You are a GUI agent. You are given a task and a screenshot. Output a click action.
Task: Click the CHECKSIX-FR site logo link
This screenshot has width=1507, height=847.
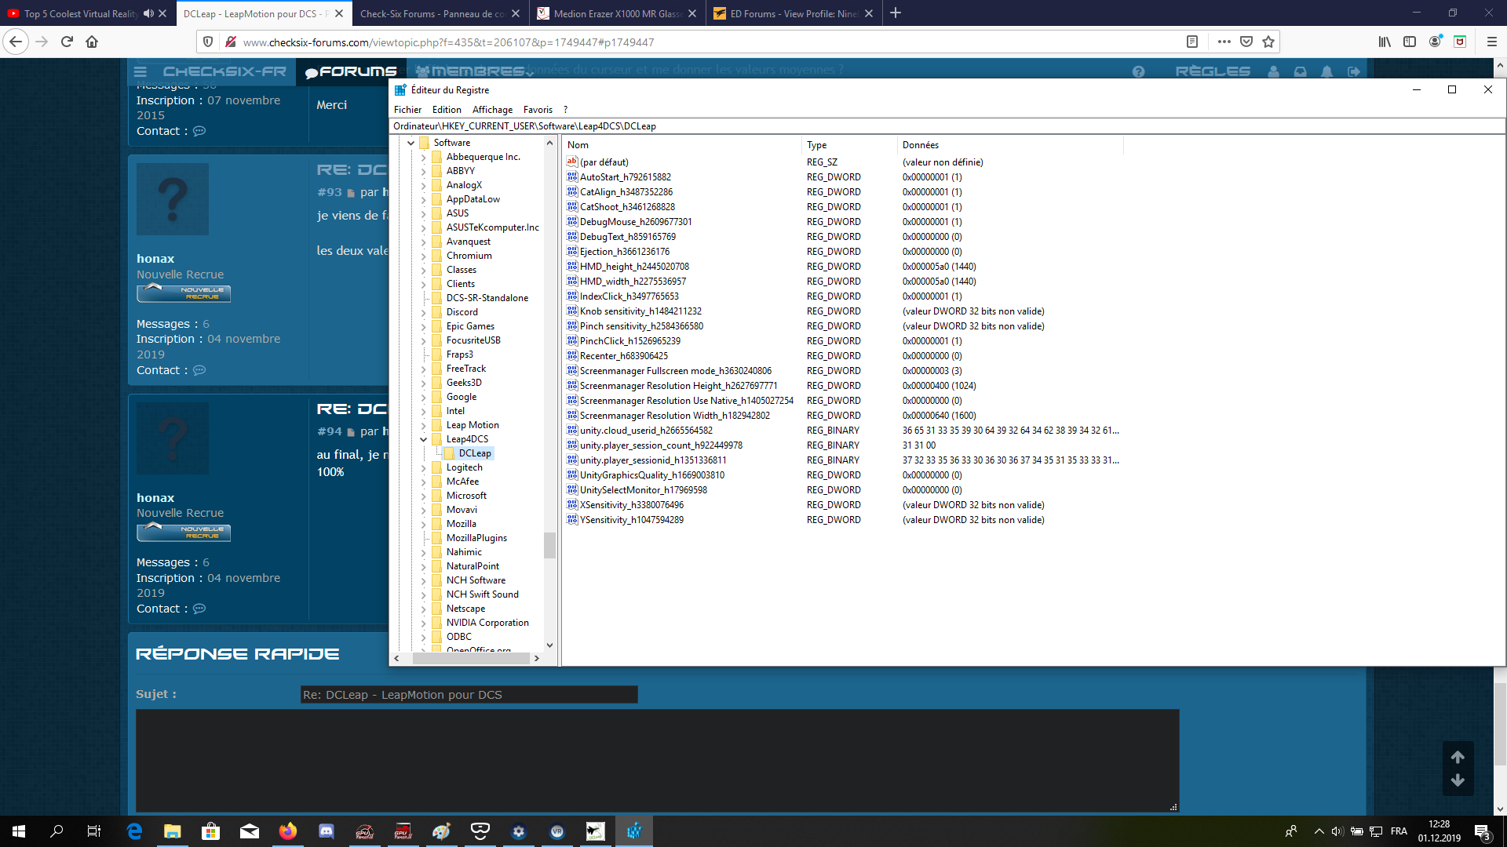[x=224, y=71]
